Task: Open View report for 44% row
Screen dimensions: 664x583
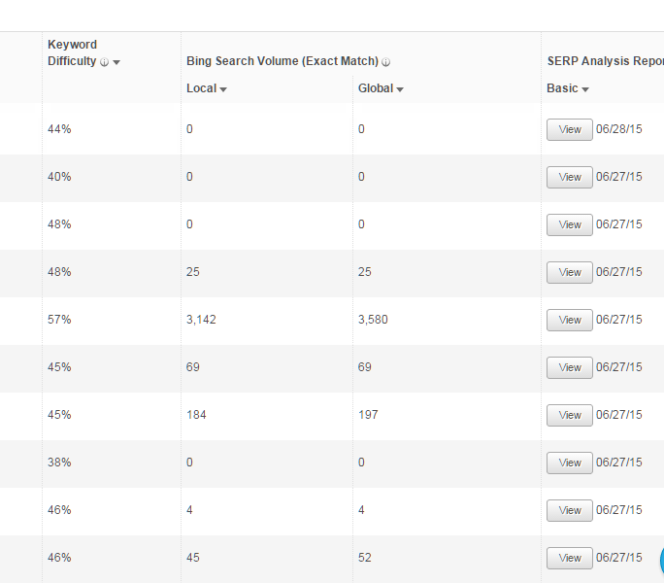Action: coord(570,129)
